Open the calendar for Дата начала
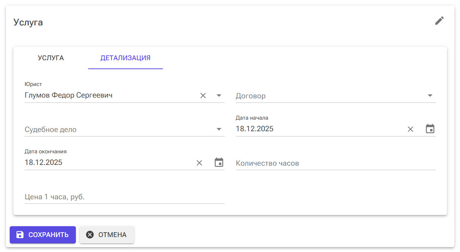Image resolution: width=460 pixels, height=252 pixels. tap(430, 128)
